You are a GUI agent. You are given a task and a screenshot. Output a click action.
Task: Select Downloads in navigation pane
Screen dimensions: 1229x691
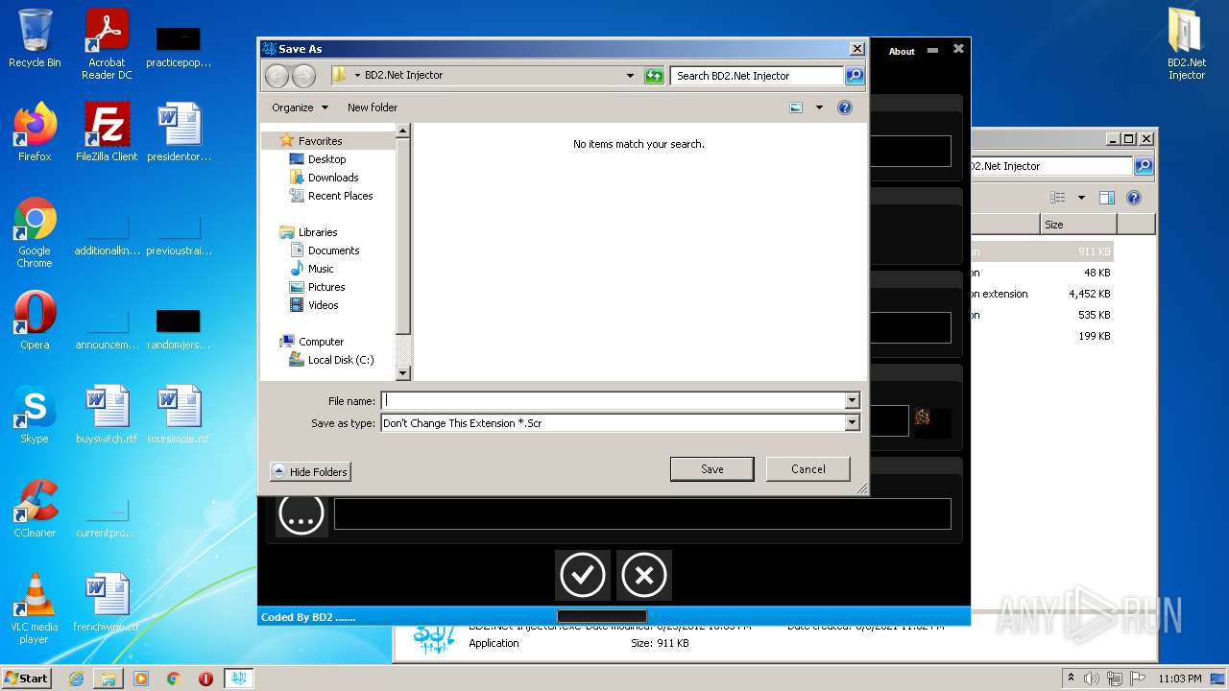tap(333, 178)
